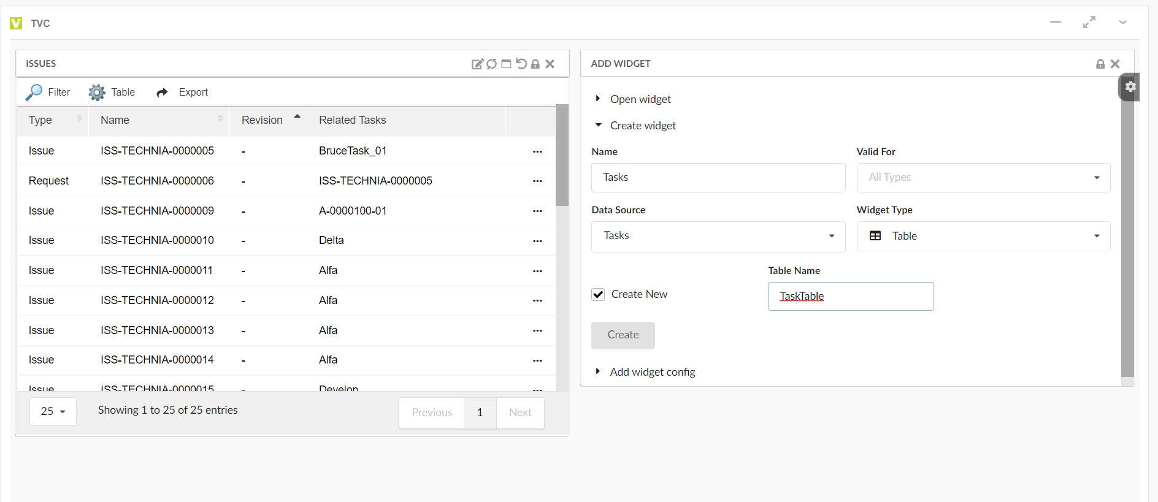Click the expand arrows icon in TVC header
1158x502 pixels.
coord(1089,23)
